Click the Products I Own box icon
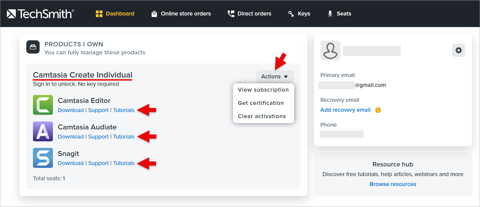 [33, 47]
